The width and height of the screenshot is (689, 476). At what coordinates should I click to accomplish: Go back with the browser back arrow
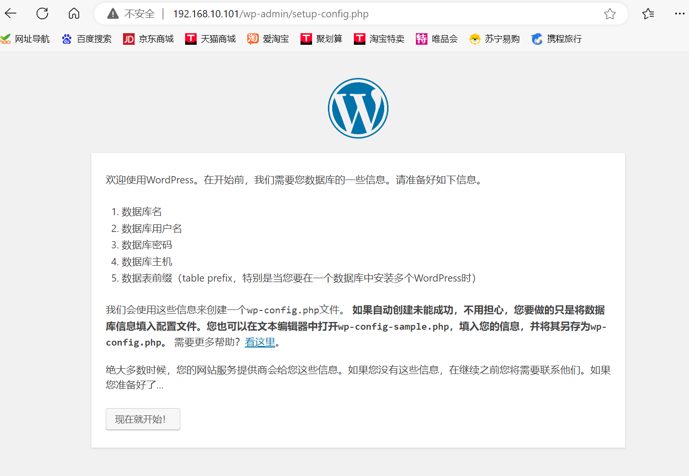pos(11,13)
